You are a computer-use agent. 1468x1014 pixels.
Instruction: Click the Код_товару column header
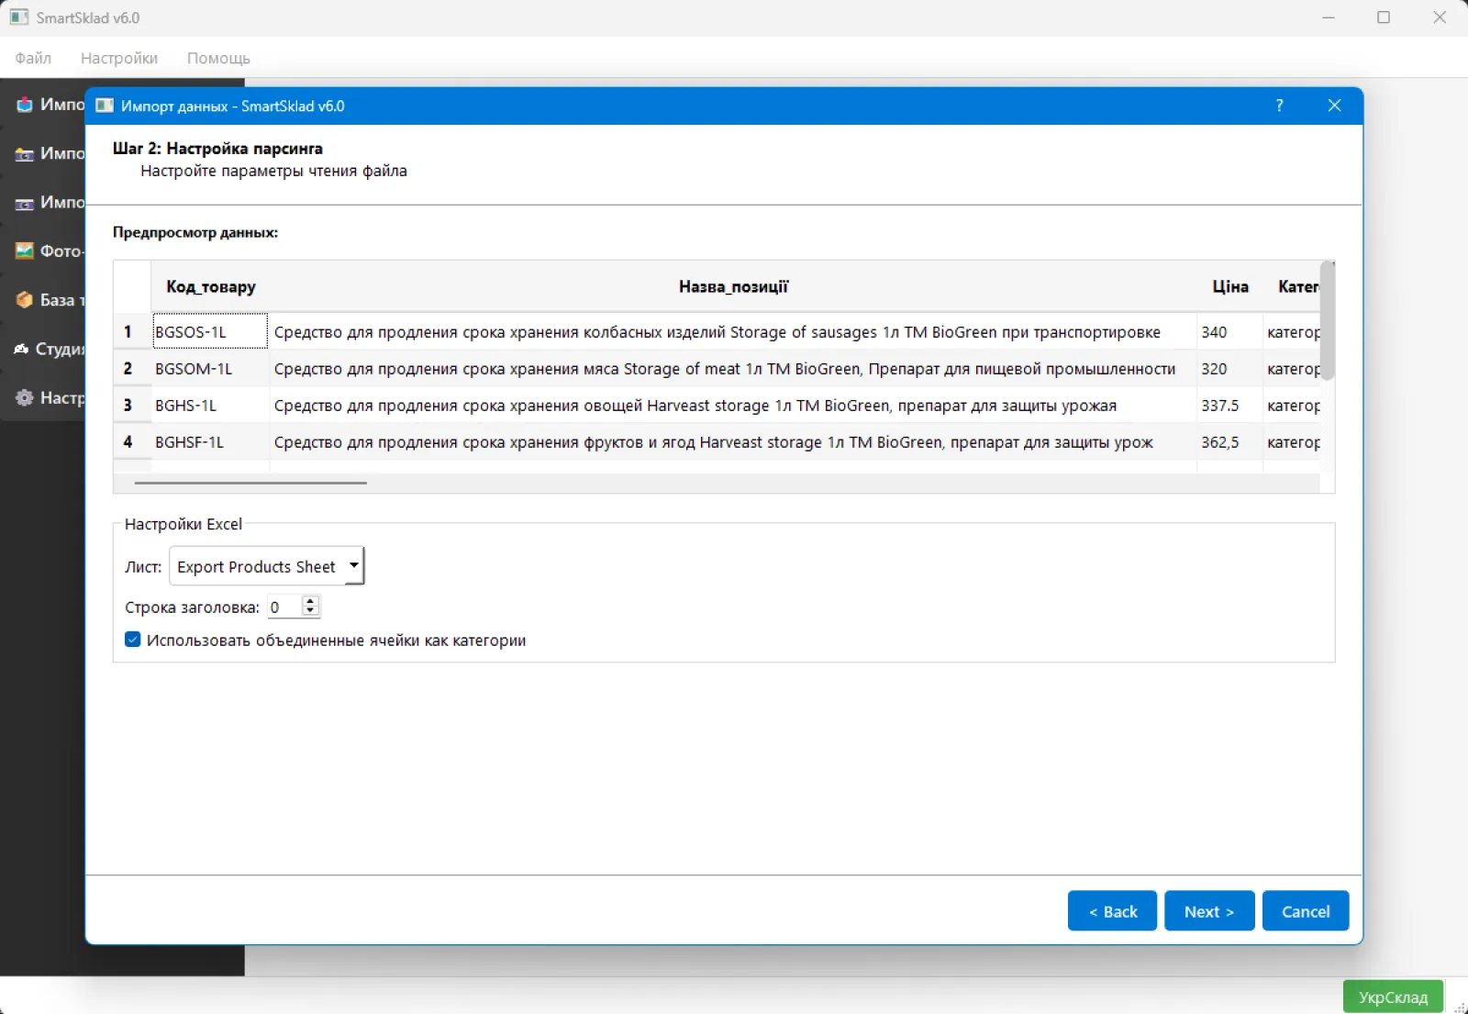click(210, 287)
